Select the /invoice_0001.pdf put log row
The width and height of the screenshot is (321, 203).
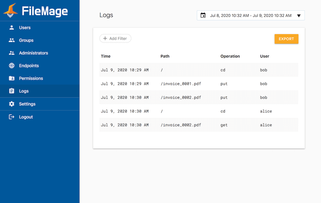pyautogui.click(x=199, y=84)
